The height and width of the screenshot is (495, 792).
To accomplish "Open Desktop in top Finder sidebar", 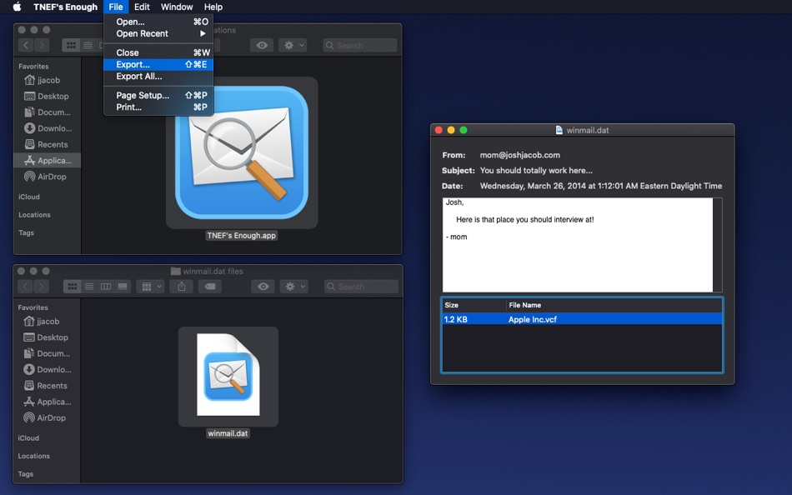I will [x=47, y=96].
